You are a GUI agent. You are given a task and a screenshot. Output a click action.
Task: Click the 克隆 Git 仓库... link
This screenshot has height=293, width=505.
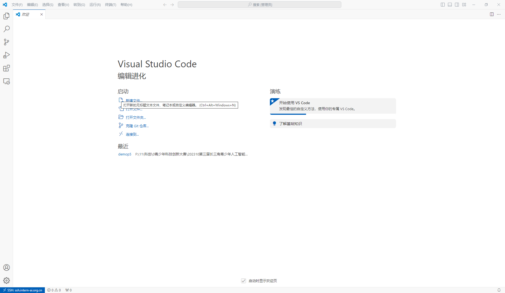(137, 126)
